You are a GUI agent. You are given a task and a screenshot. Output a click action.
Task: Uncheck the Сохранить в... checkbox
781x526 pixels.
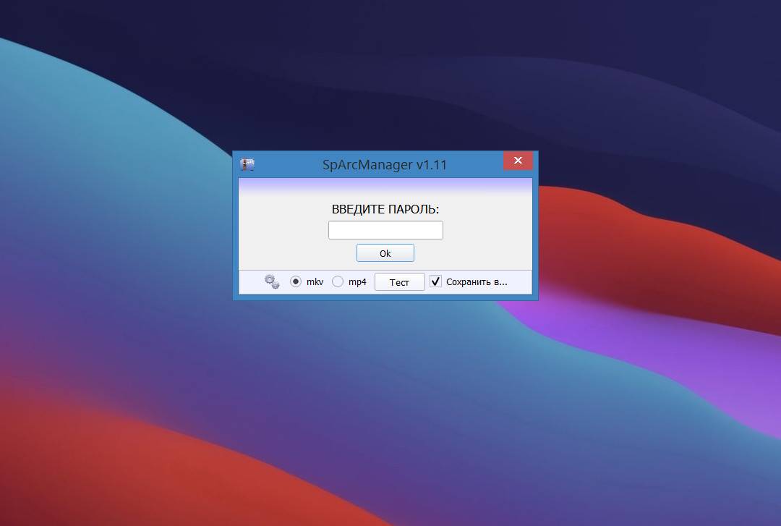click(436, 281)
